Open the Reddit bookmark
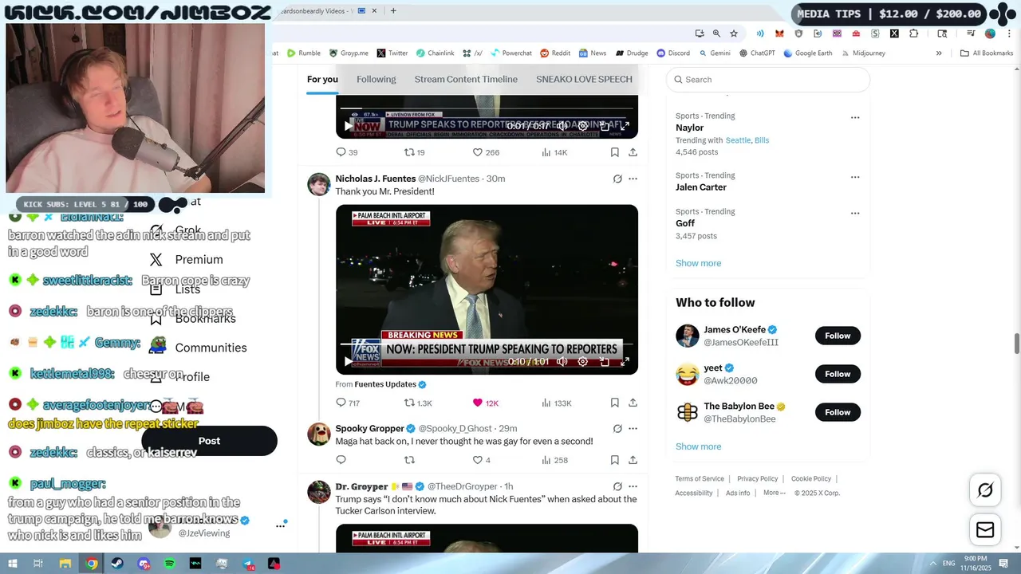 [x=555, y=53]
